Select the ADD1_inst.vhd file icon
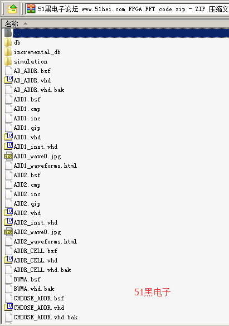 point(8,147)
